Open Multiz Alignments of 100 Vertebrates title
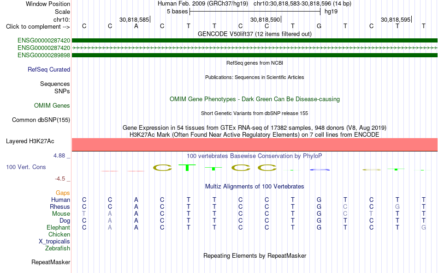438x273 pixels. [255, 187]
